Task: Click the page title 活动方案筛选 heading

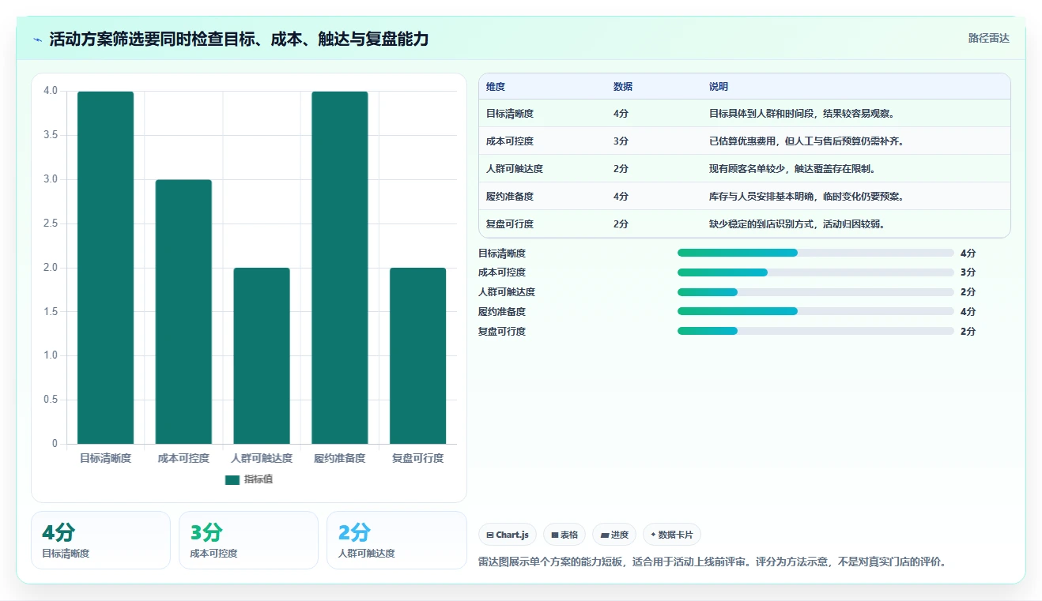Action: point(239,39)
